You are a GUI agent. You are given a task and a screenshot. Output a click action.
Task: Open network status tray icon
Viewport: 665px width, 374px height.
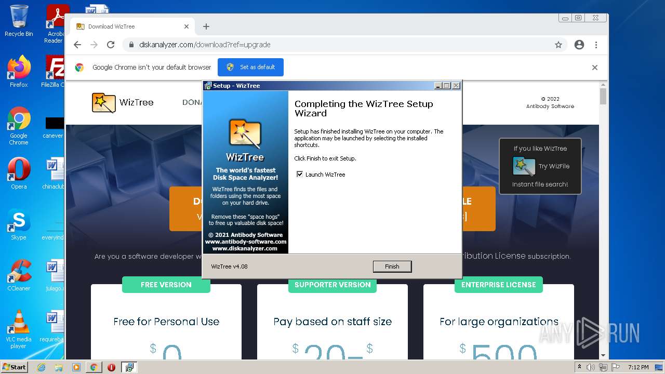coord(603,367)
